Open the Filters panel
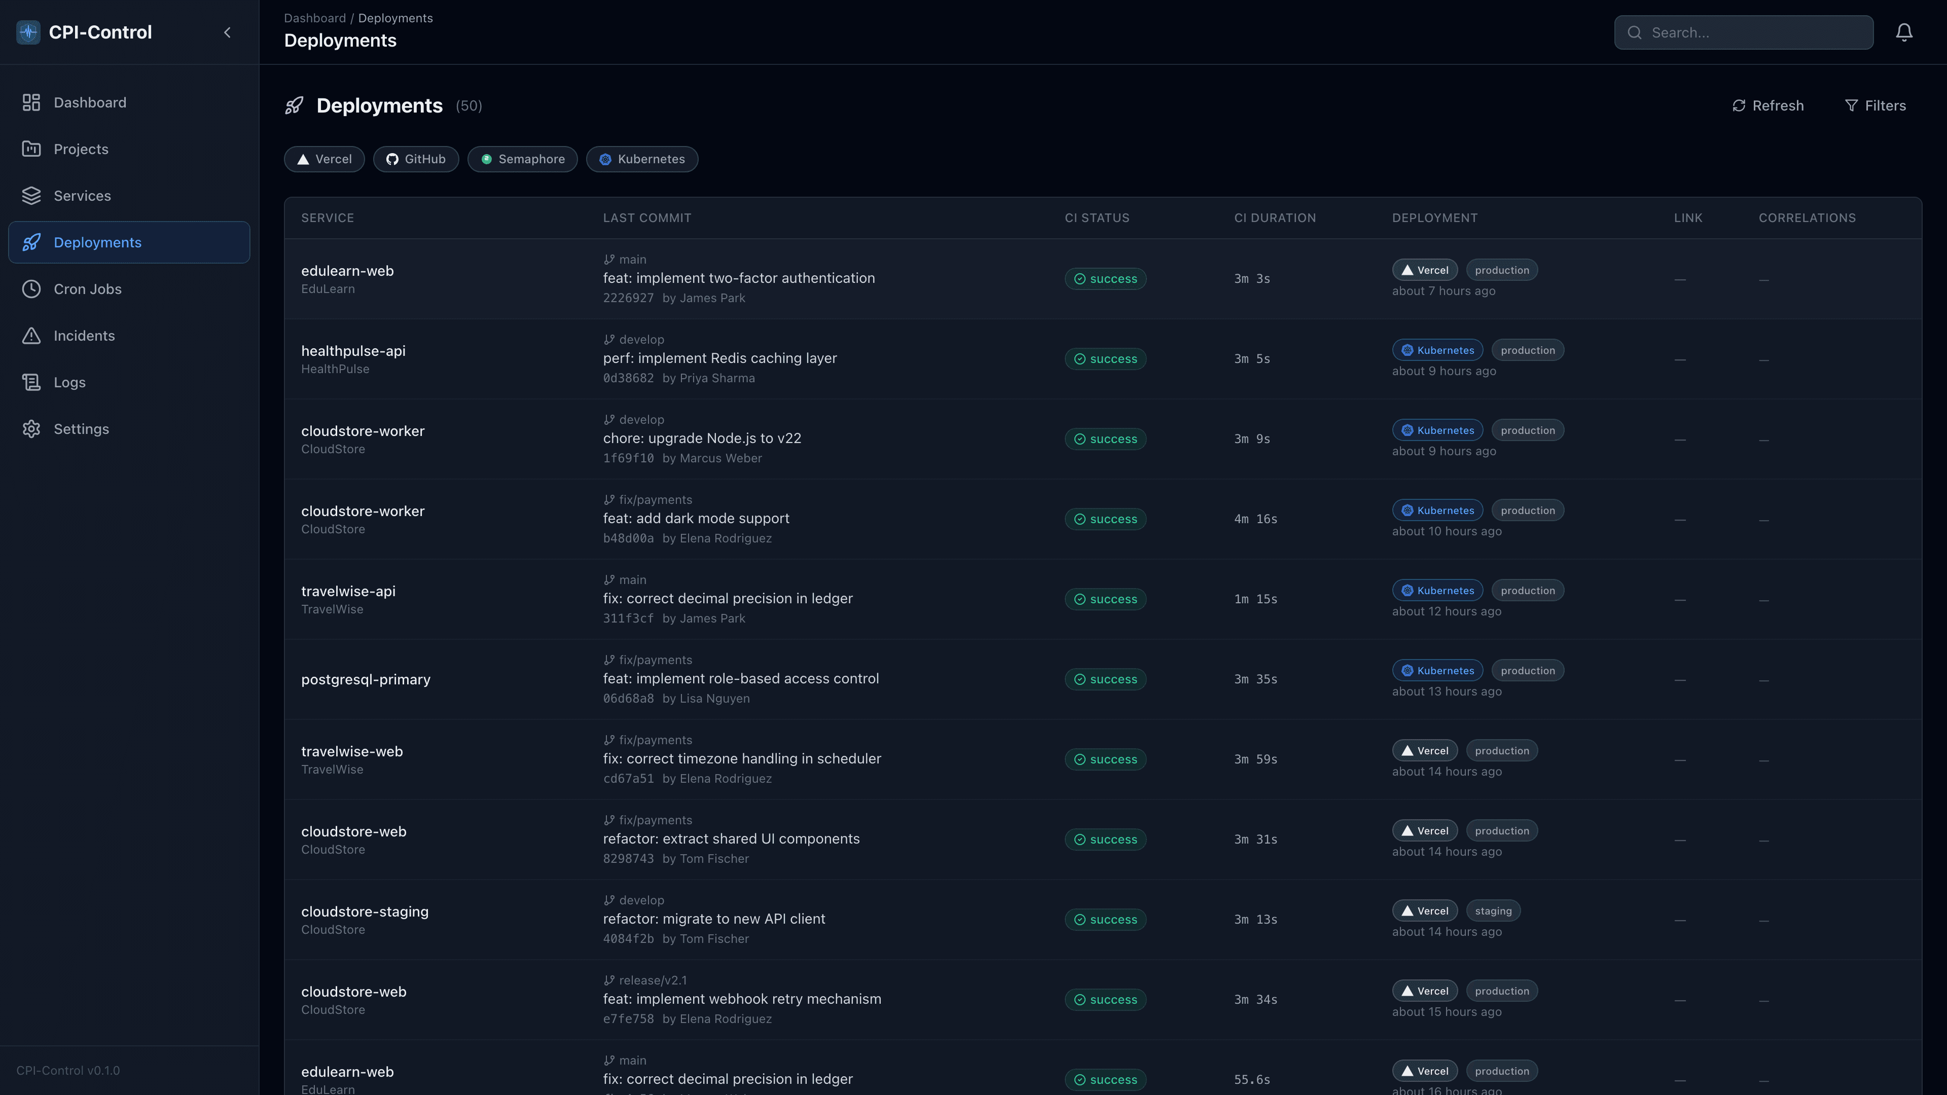 click(1875, 105)
